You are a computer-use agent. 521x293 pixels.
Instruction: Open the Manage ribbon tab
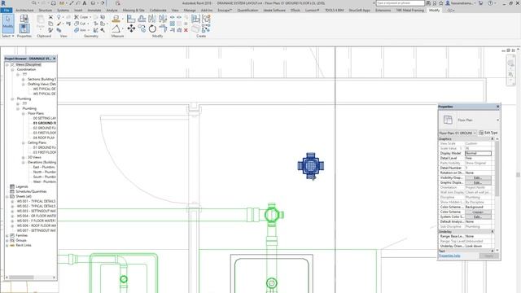(190, 11)
